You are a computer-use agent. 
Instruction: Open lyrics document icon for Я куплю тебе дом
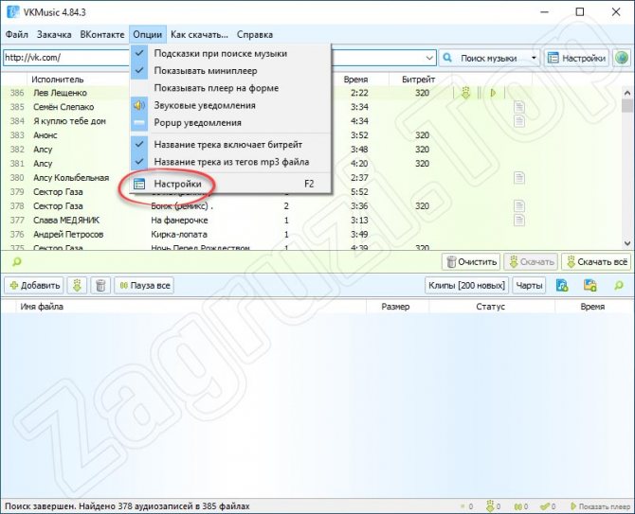click(x=519, y=121)
